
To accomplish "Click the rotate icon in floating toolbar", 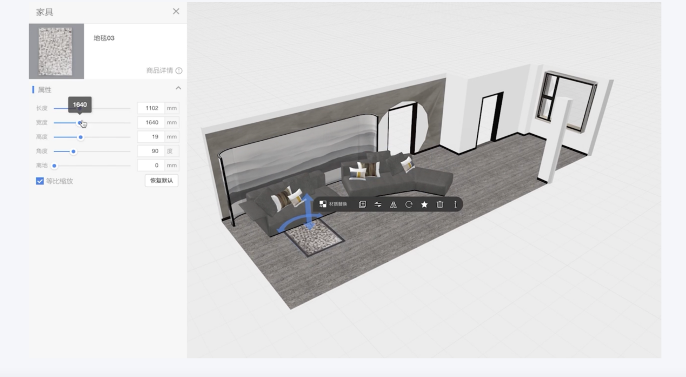I will pos(409,204).
